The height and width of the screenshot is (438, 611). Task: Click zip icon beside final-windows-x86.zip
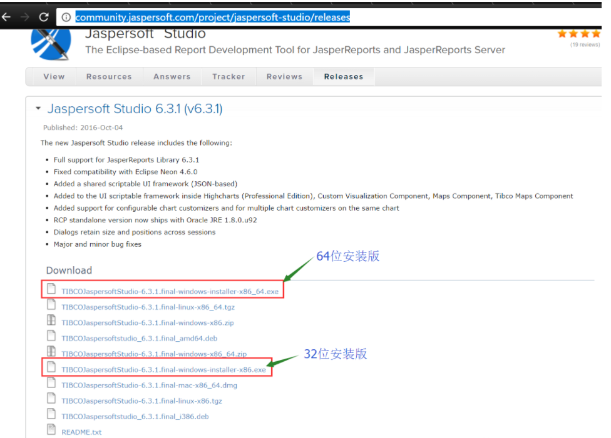pos(51,320)
